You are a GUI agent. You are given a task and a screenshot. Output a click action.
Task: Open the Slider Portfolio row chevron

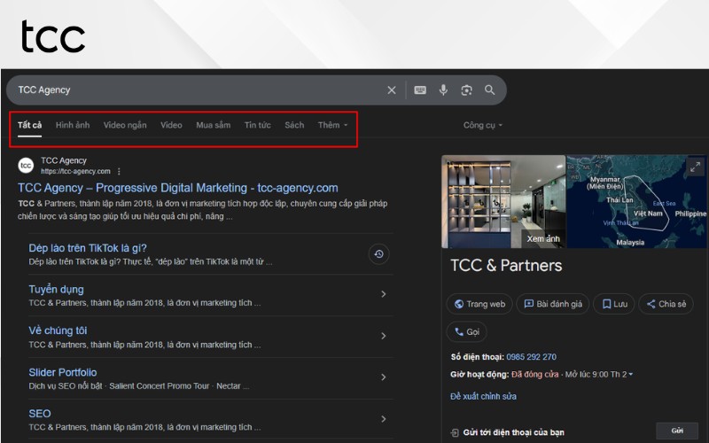coord(384,377)
